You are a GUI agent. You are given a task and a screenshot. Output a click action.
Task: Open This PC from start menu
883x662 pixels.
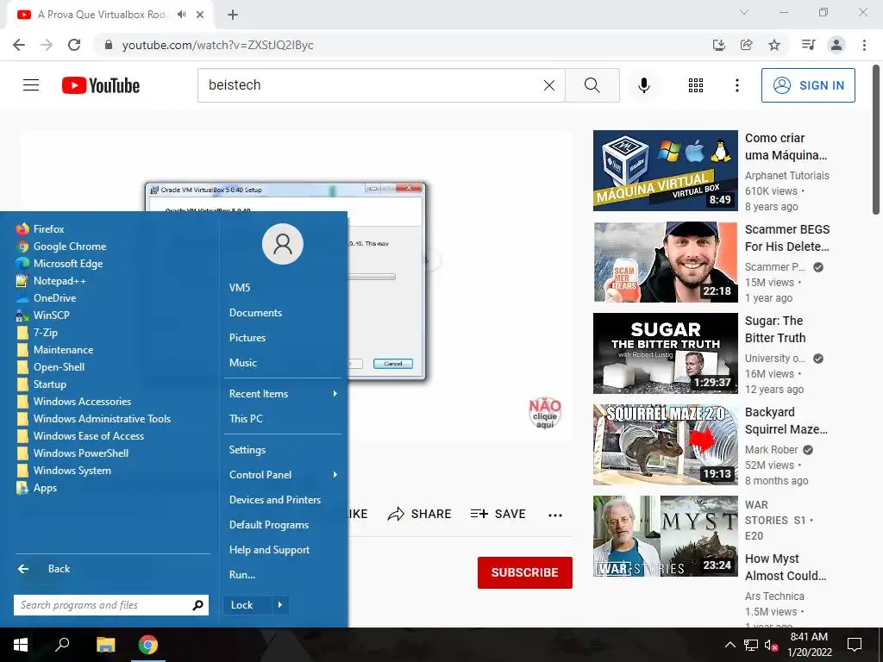click(246, 419)
